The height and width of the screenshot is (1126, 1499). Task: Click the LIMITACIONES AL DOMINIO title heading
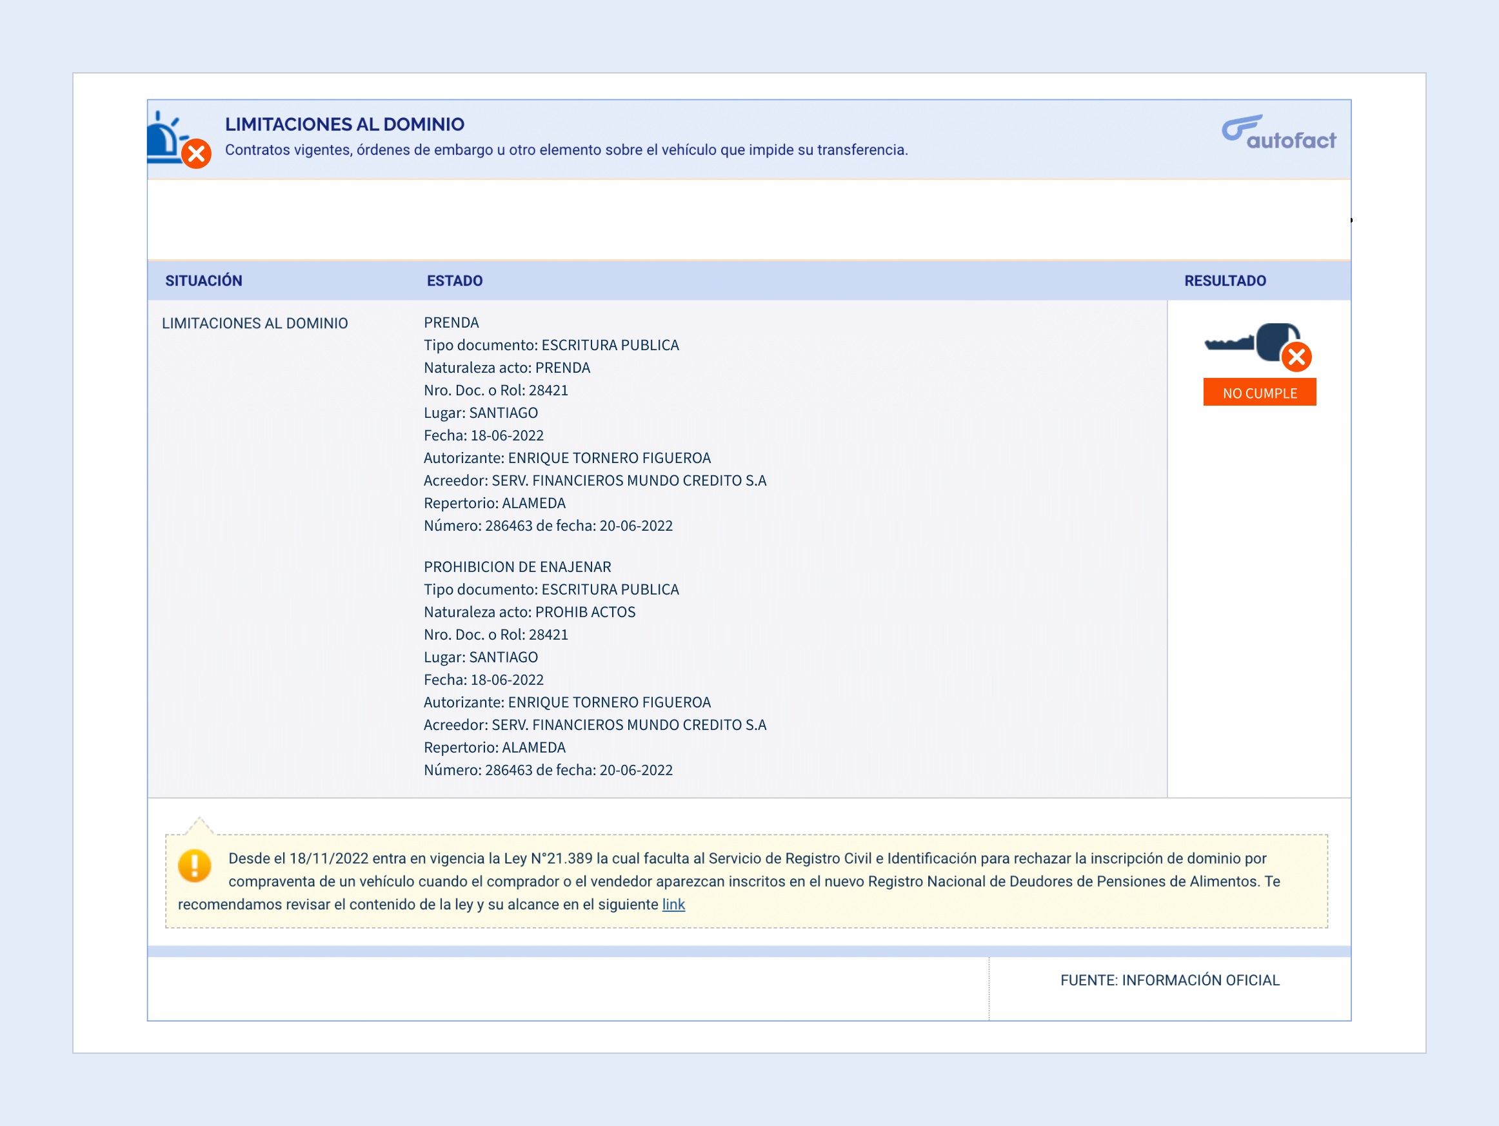(x=344, y=124)
